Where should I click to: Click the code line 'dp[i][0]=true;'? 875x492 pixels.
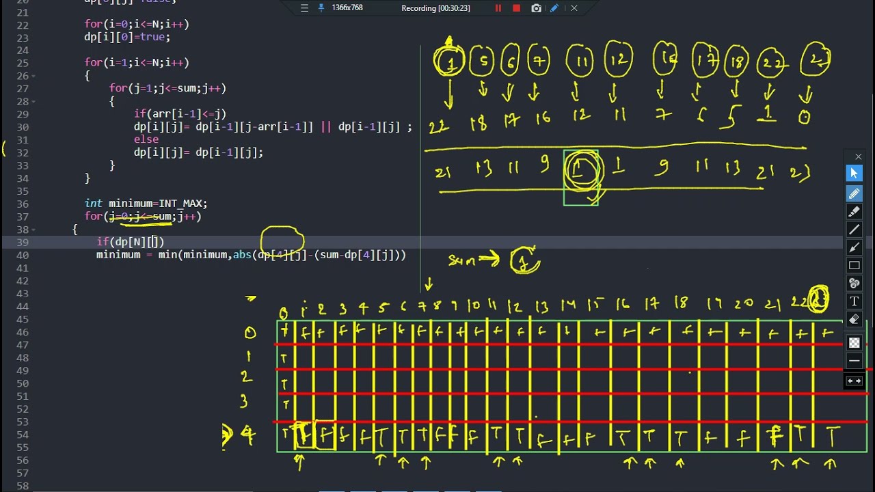point(127,37)
